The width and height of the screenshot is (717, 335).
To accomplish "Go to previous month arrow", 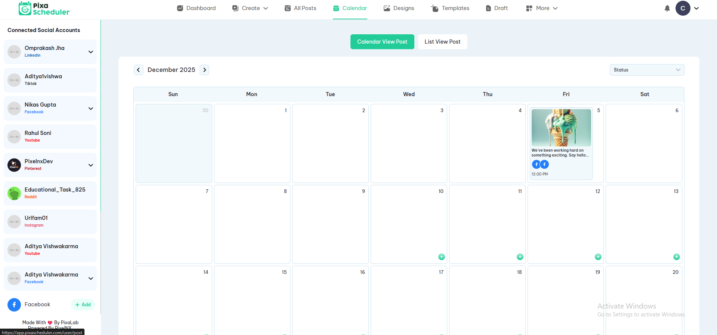I will (x=139, y=70).
